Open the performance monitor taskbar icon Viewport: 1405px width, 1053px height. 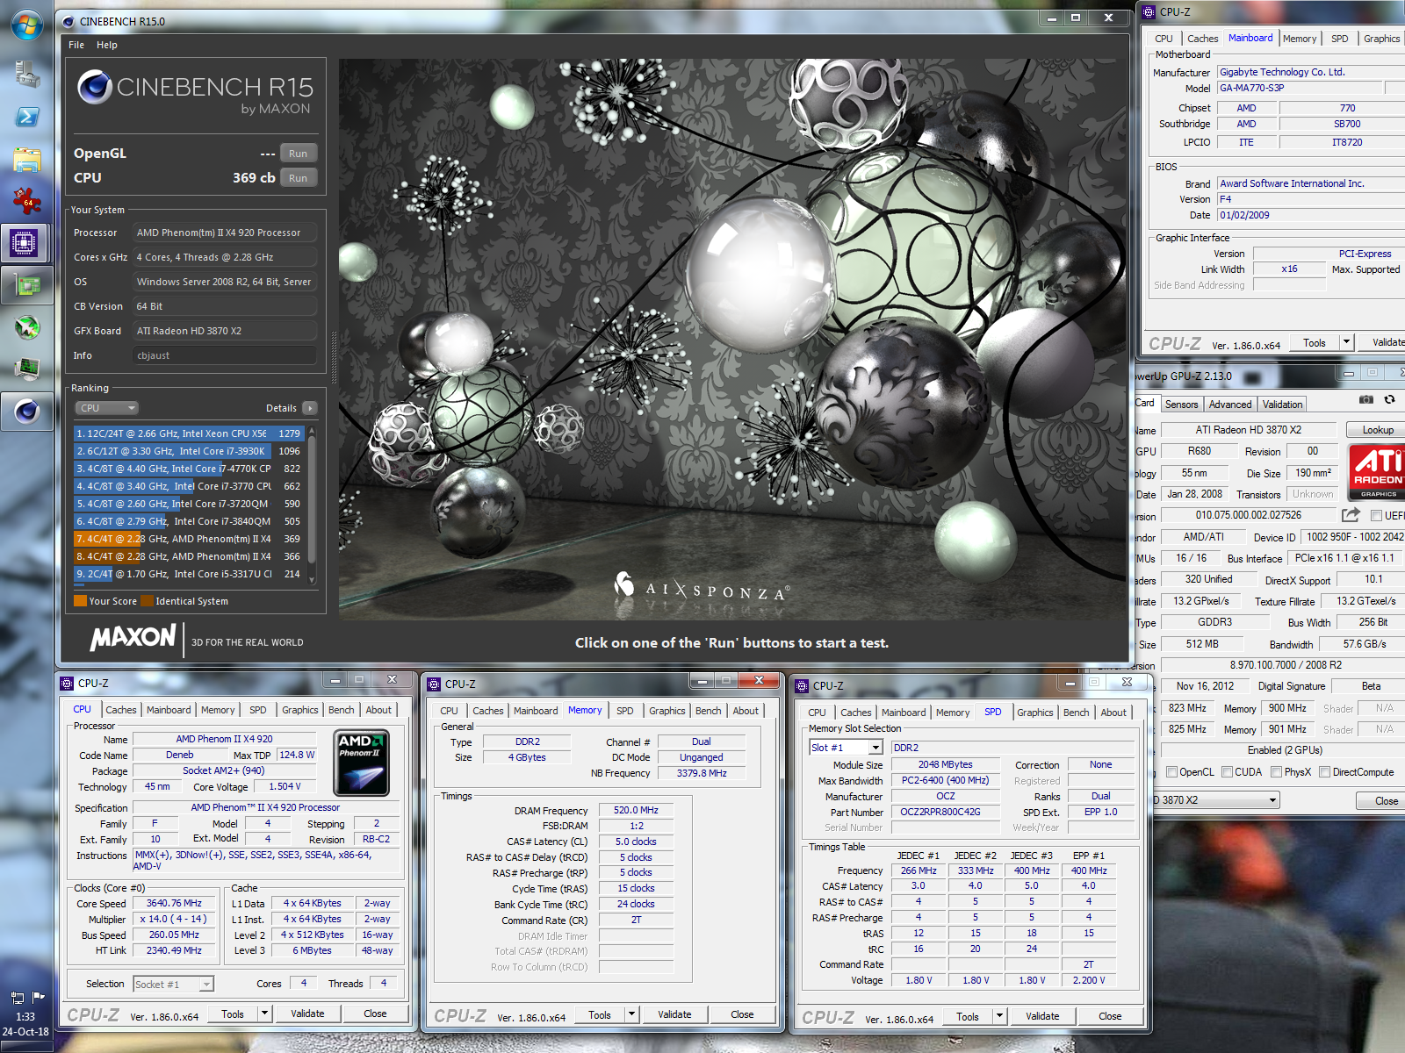(x=27, y=368)
